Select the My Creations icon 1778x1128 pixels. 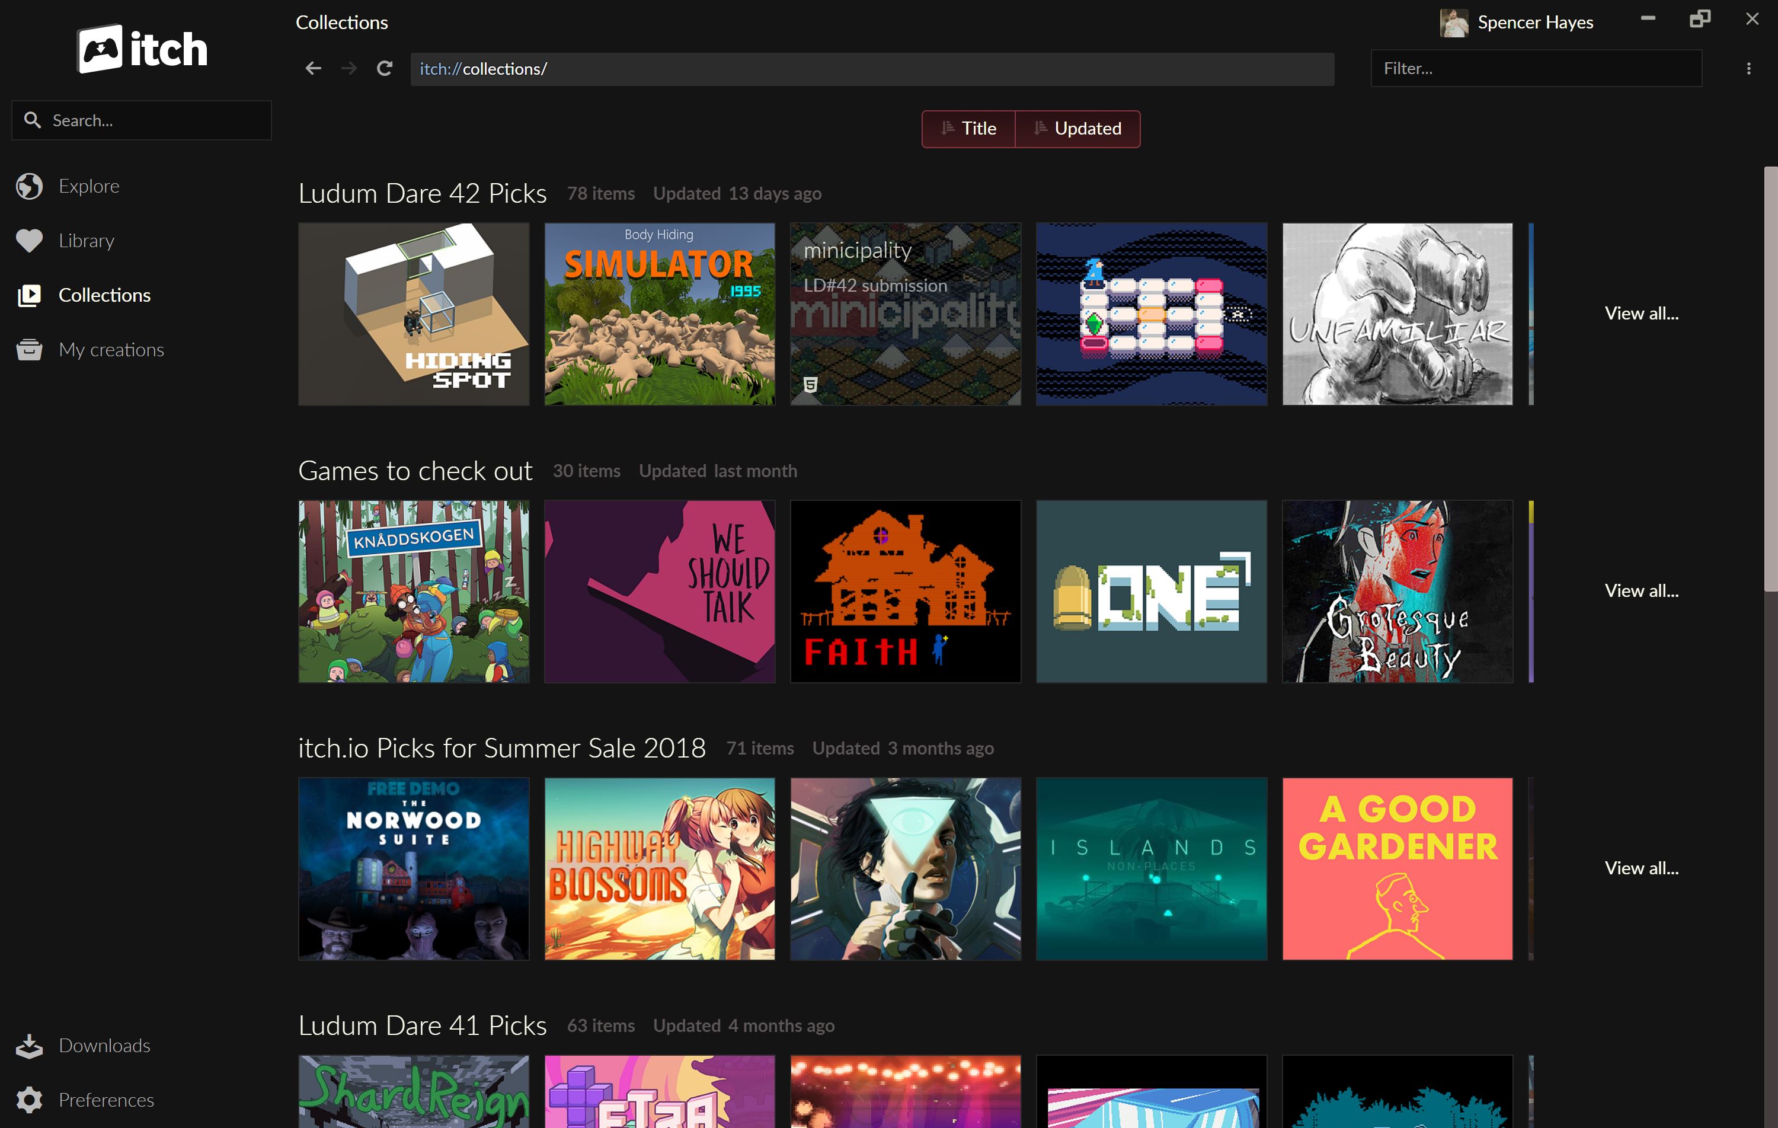[x=30, y=349]
